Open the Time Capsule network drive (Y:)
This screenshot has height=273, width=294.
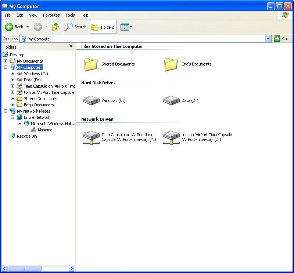91,137
